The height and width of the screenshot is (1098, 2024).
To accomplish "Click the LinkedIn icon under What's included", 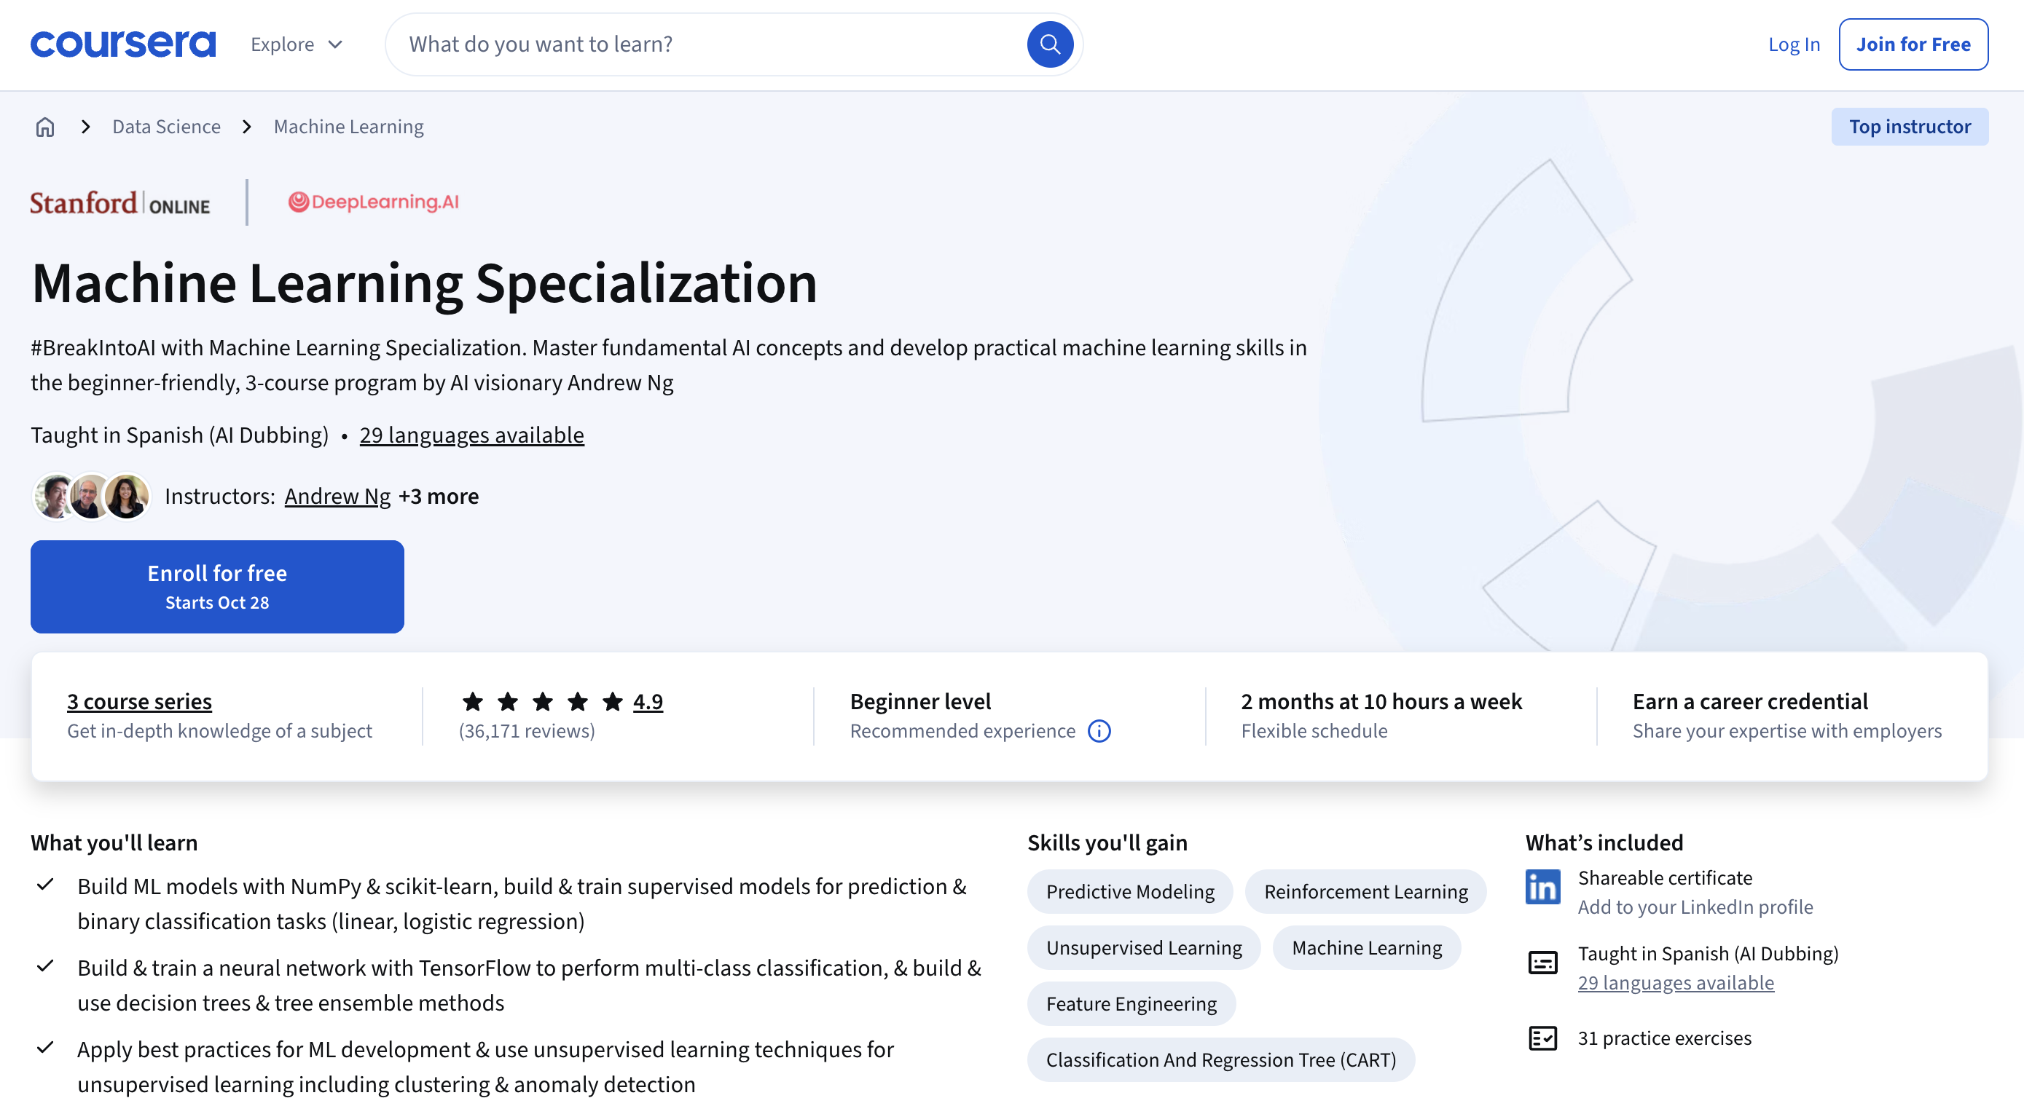I will pos(1542,888).
